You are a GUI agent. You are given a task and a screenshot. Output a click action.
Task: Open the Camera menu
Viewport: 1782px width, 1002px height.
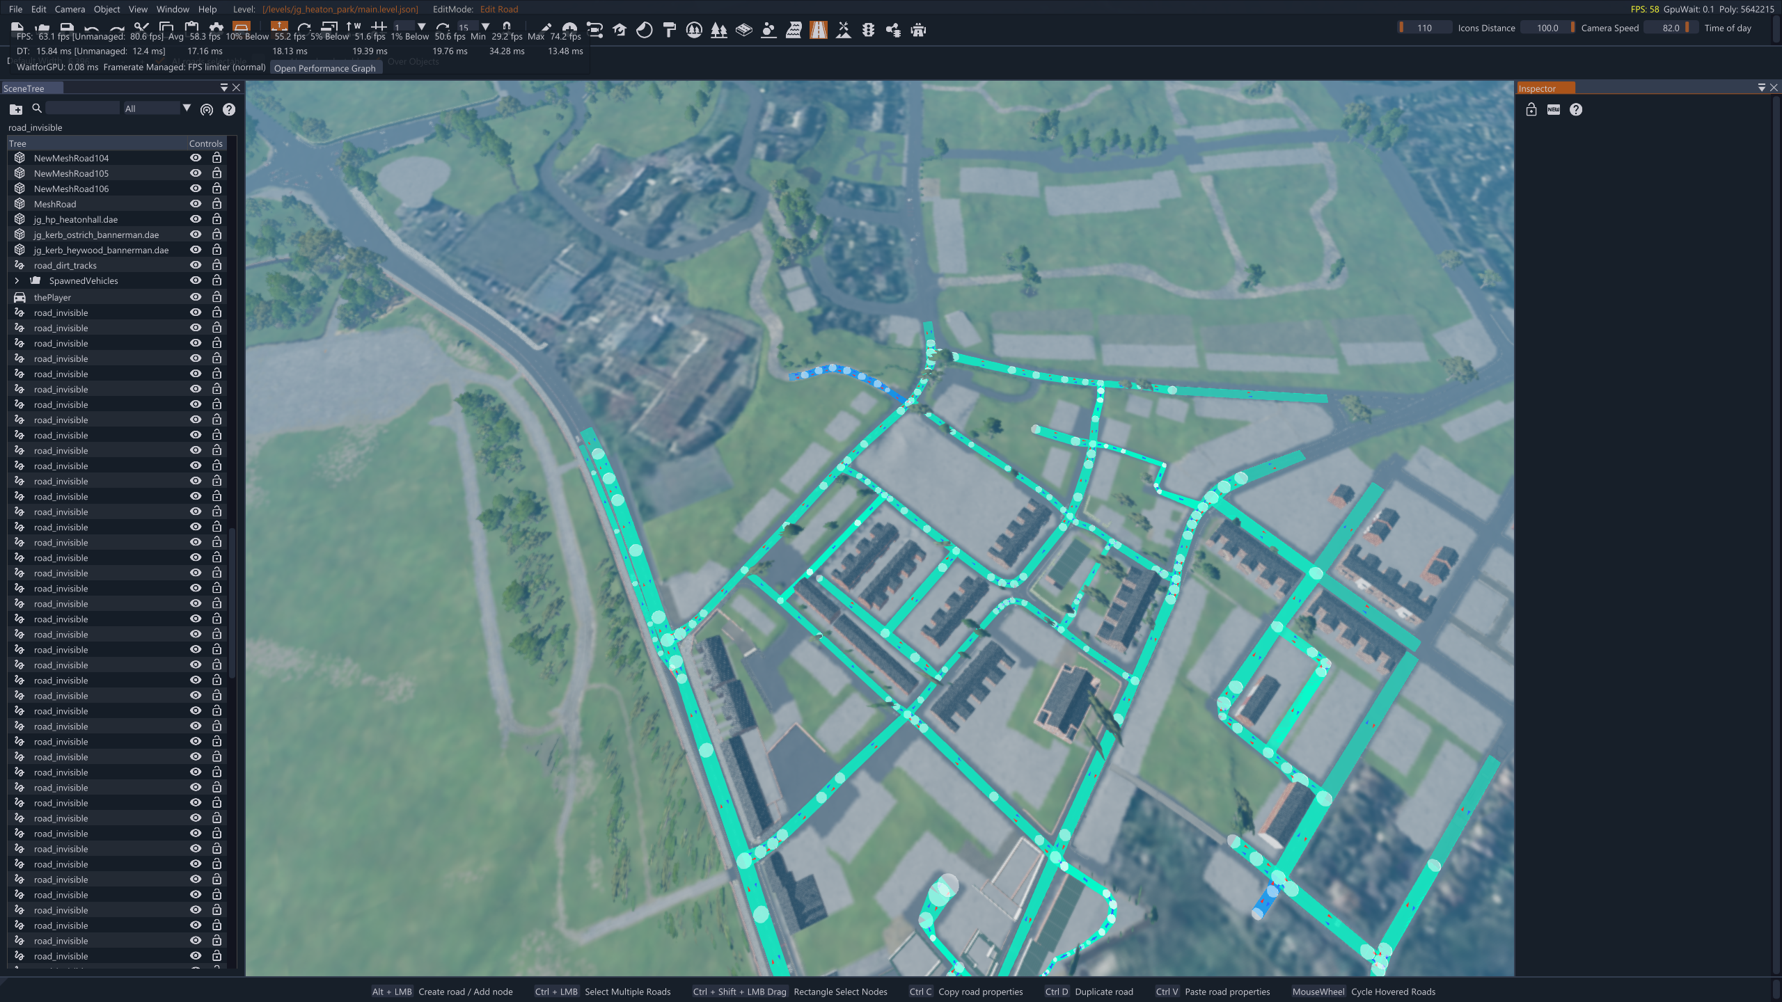coord(70,9)
